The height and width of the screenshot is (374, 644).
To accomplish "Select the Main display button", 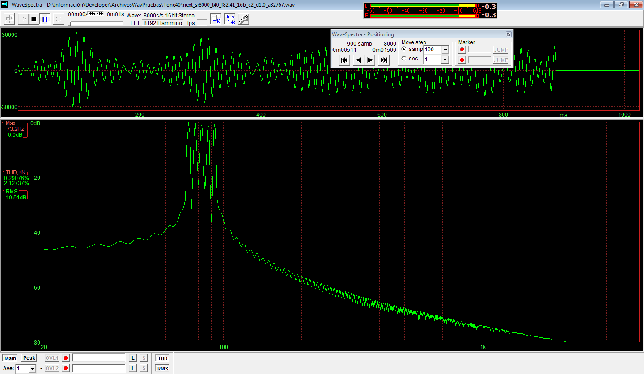I will [x=10, y=358].
